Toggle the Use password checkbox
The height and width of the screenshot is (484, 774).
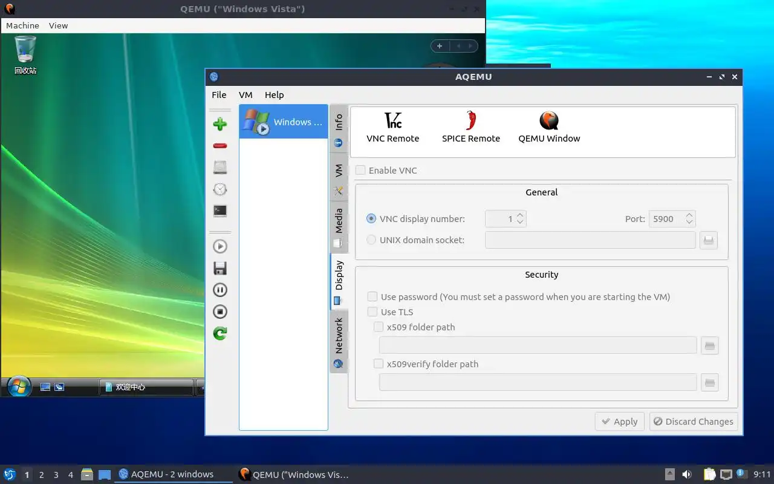pos(372,296)
